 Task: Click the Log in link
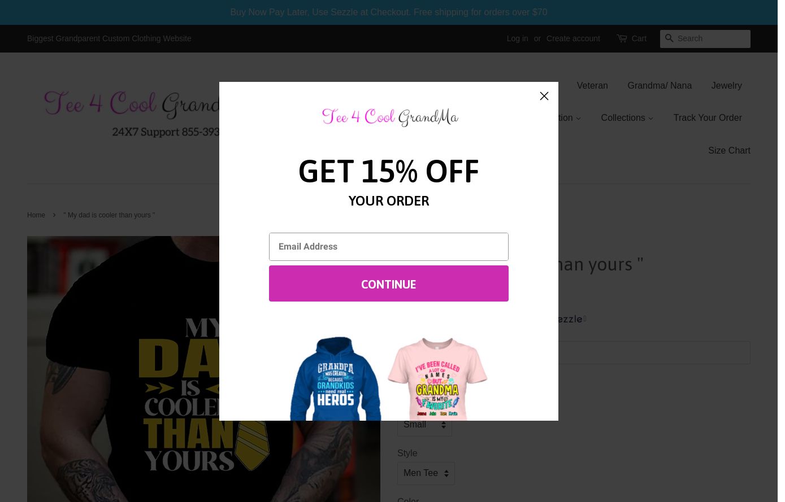(517, 38)
